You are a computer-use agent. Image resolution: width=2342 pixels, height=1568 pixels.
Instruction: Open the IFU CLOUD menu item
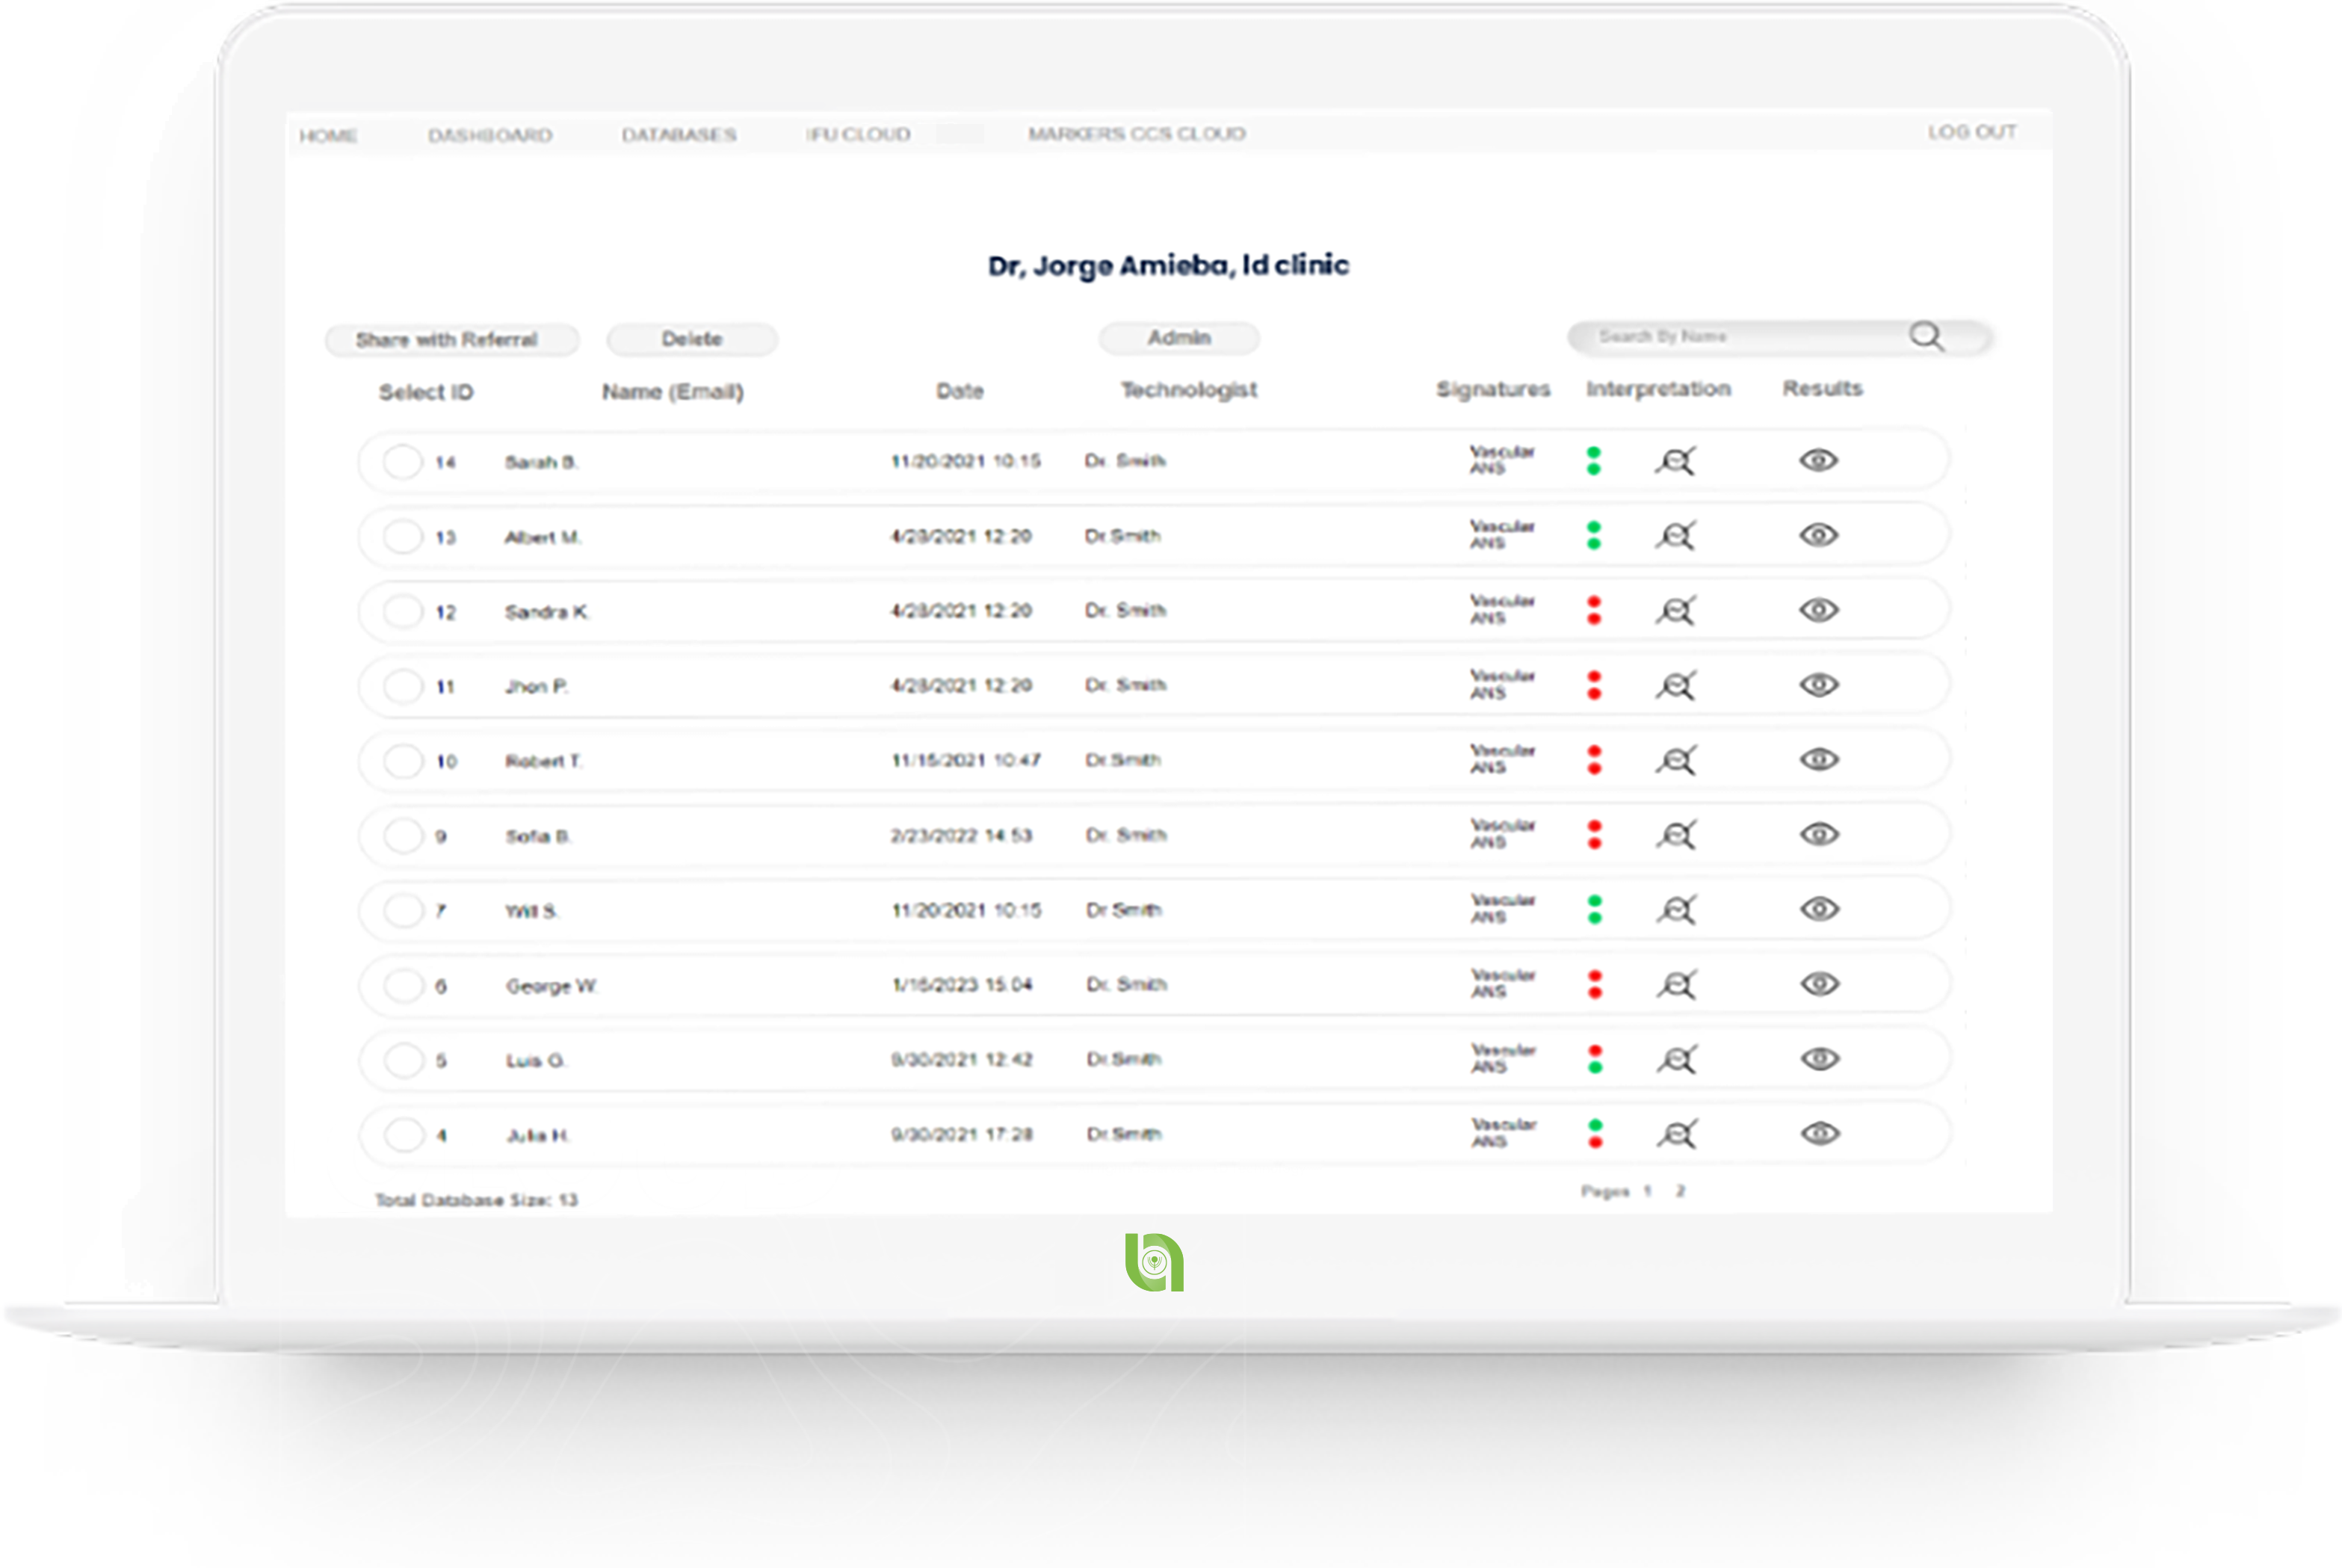pyautogui.click(x=858, y=134)
